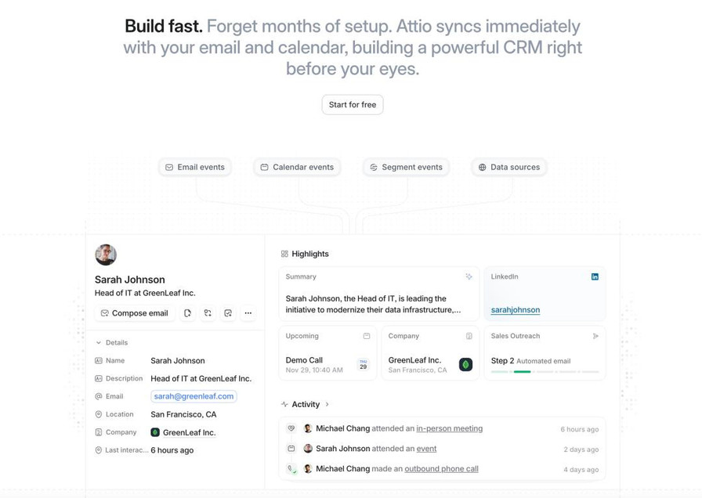Image resolution: width=702 pixels, height=498 pixels.
Task: Click the task check icon before the ellipsis
Action: (x=228, y=313)
